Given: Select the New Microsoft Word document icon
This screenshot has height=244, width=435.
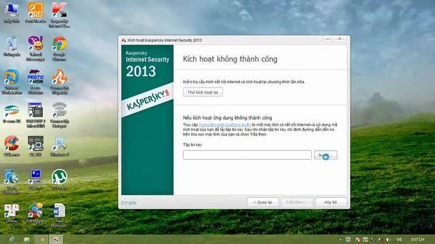Looking at the screenshot, I should (59, 216).
